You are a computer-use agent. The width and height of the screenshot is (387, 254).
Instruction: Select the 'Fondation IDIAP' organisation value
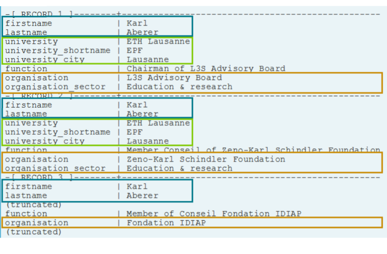tap(166, 223)
